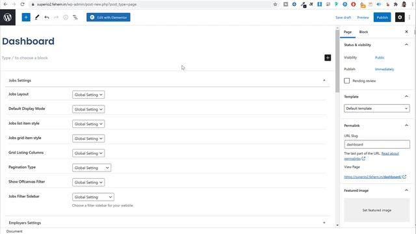Click Set featured image

pos(377,210)
